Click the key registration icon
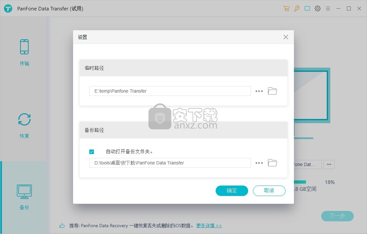The image size is (367, 234). coord(297,9)
